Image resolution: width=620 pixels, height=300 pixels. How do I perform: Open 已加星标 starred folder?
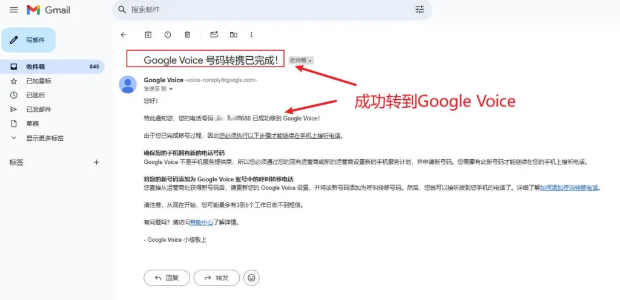coord(39,81)
